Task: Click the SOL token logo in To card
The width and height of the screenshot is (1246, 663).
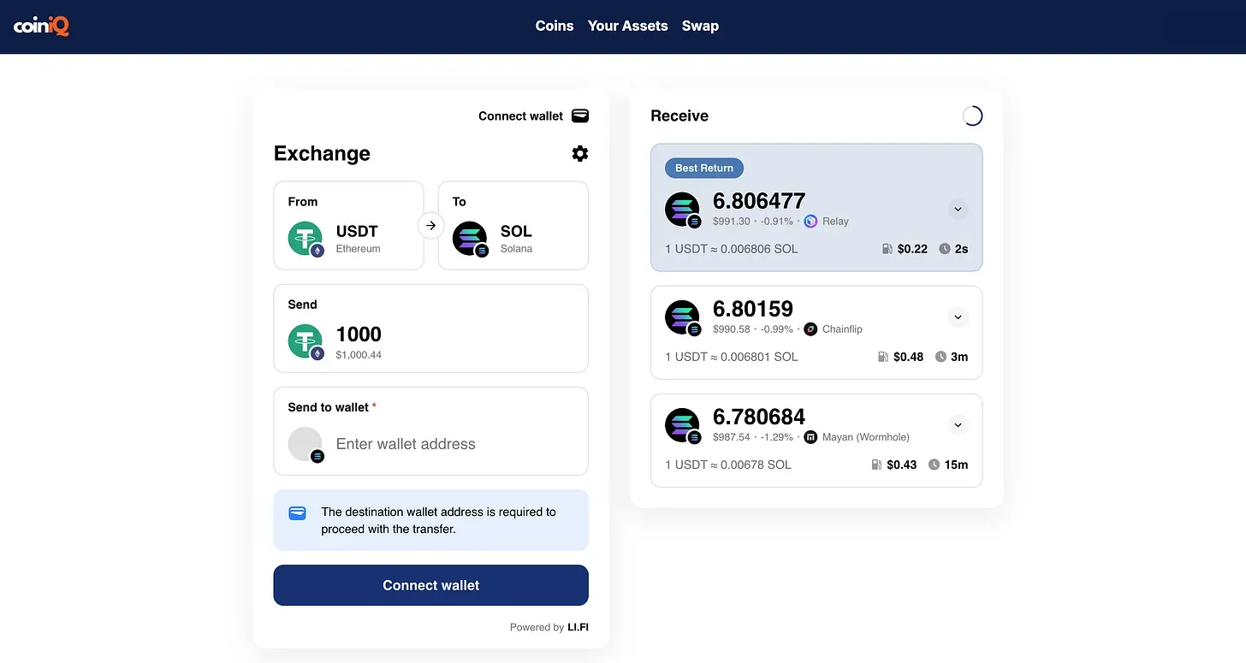Action: click(469, 238)
